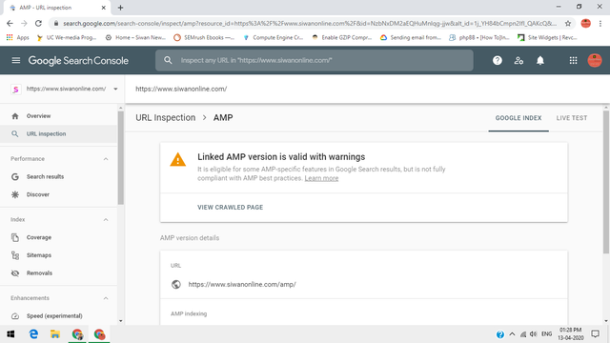Open the SEMrush Ebooks bookmark
Viewport: 610px width, 343px height.
pos(204,37)
